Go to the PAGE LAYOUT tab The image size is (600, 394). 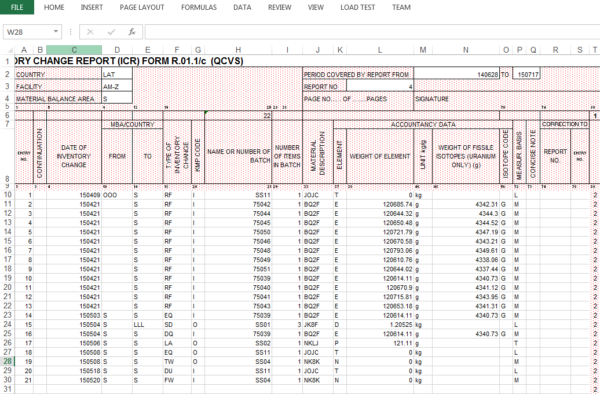point(142,8)
